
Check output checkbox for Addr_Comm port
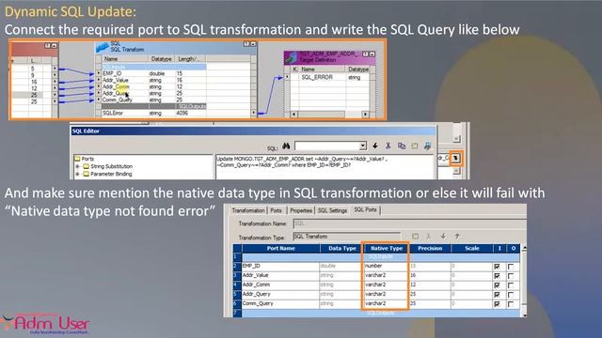click(x=511, y=285)
